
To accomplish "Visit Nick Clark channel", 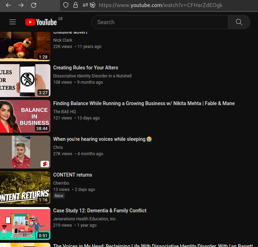I will coord(63,40).
